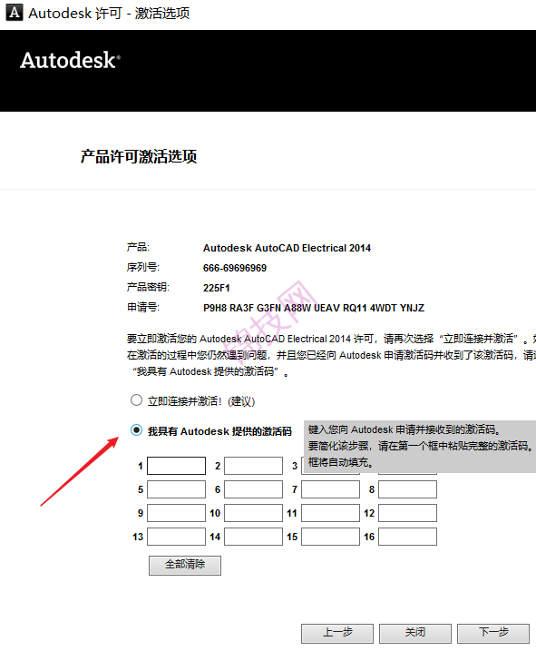This screenshot has width=536, height=651.
Task: Proceed with 下一步 next button
Action: point(493,633)
